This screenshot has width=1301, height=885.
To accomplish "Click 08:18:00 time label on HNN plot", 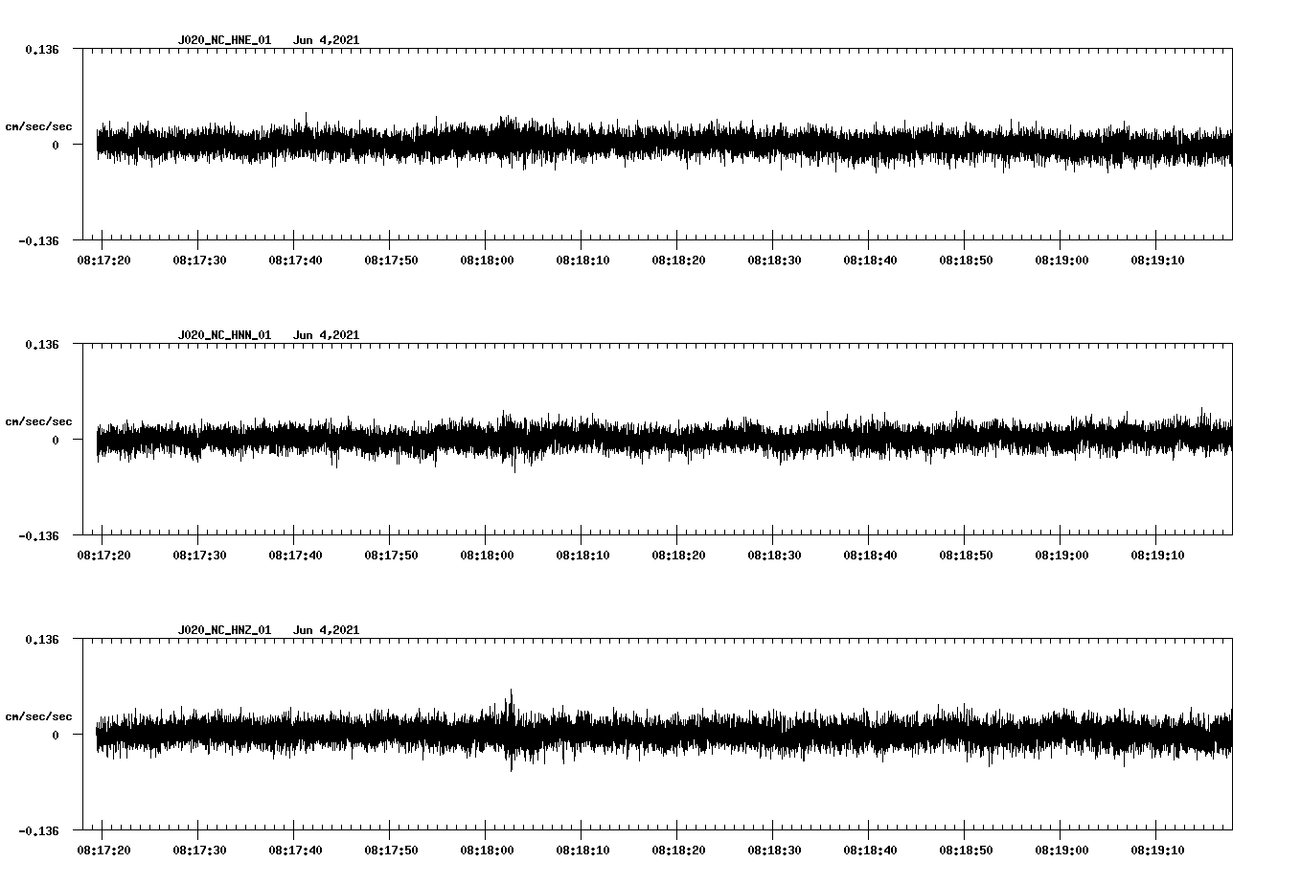I will tap(487, 555).
